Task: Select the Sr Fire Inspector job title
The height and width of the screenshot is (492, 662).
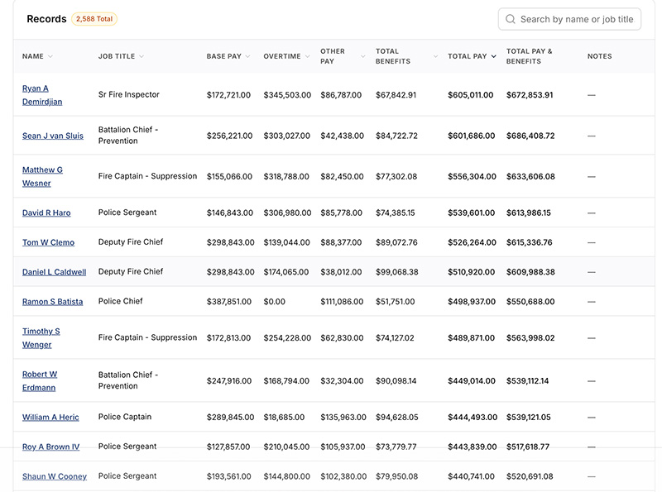Action: (x=129, y=94)
